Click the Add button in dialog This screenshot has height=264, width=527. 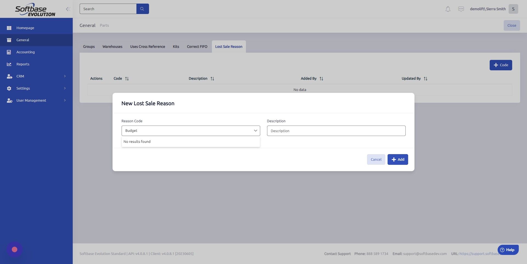tap(397, 159)
